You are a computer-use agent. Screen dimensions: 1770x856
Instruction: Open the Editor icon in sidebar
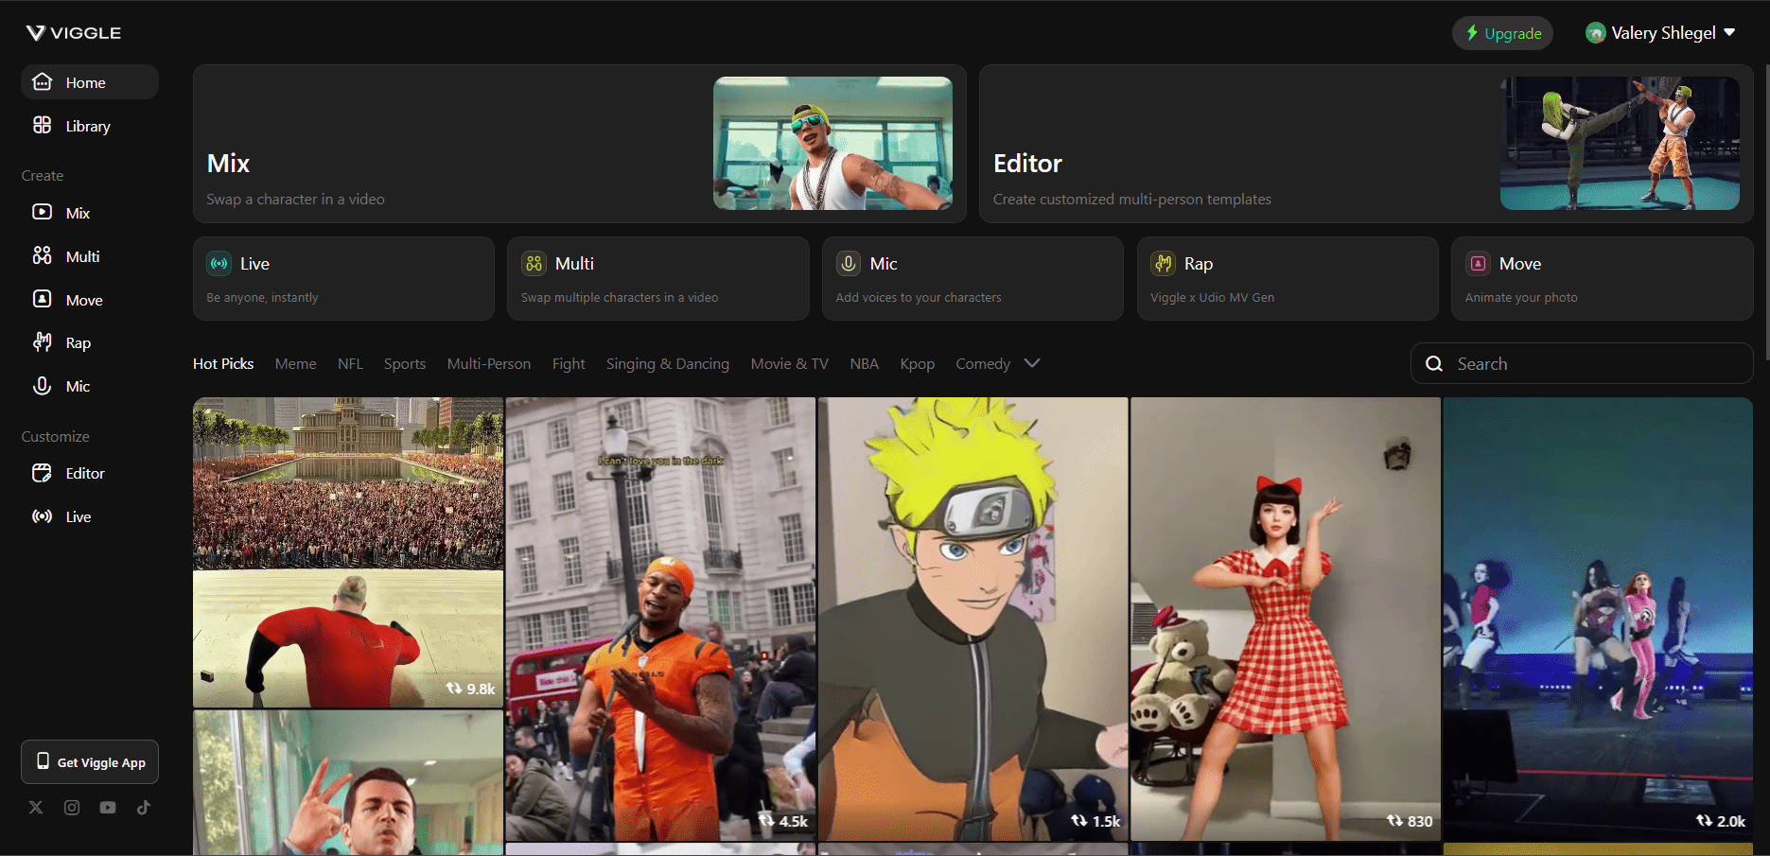click(x=43, y=473)
